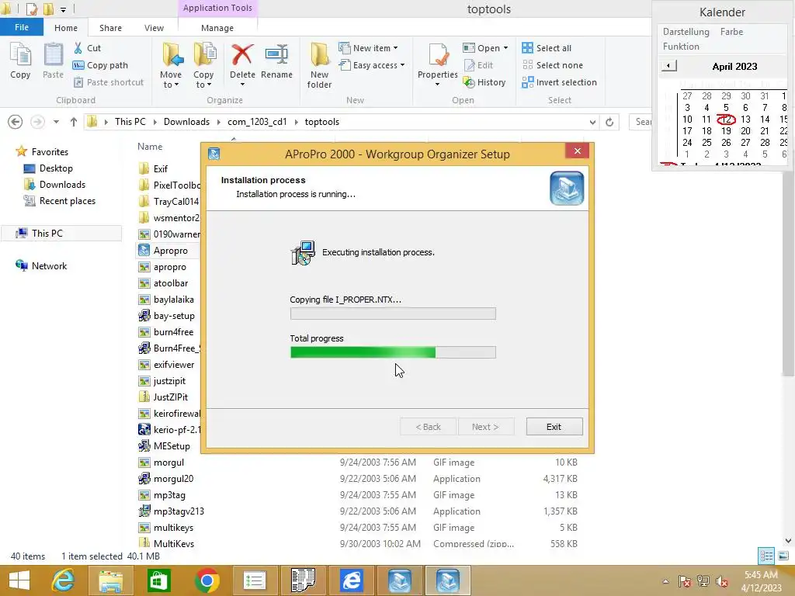Refresh the folder view
This screenshot has width=795, height=596.
tap(609, 122)
